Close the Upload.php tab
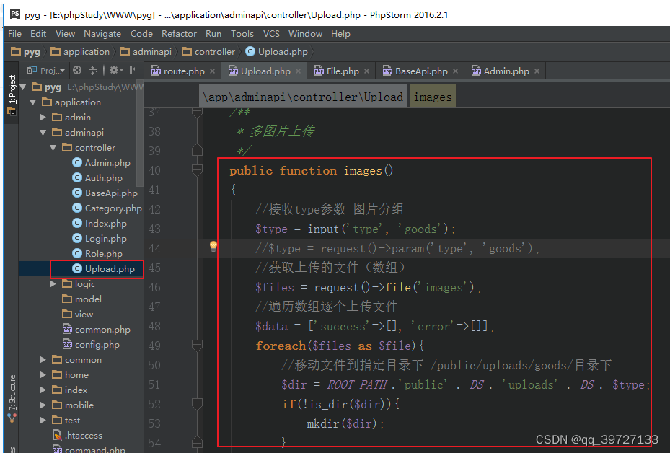 tap(299, 71)
